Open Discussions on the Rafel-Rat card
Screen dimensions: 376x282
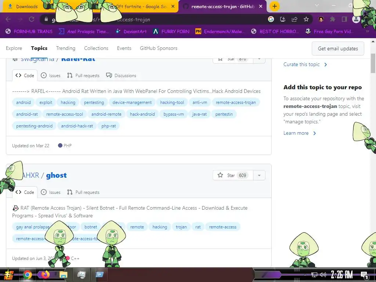coord(121,76)
